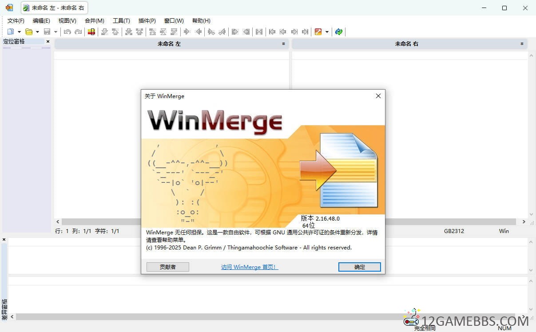Click the Copy Left arrow icon
The width and height of the screenshot is (536, 332).
click(x=198, y=32)
